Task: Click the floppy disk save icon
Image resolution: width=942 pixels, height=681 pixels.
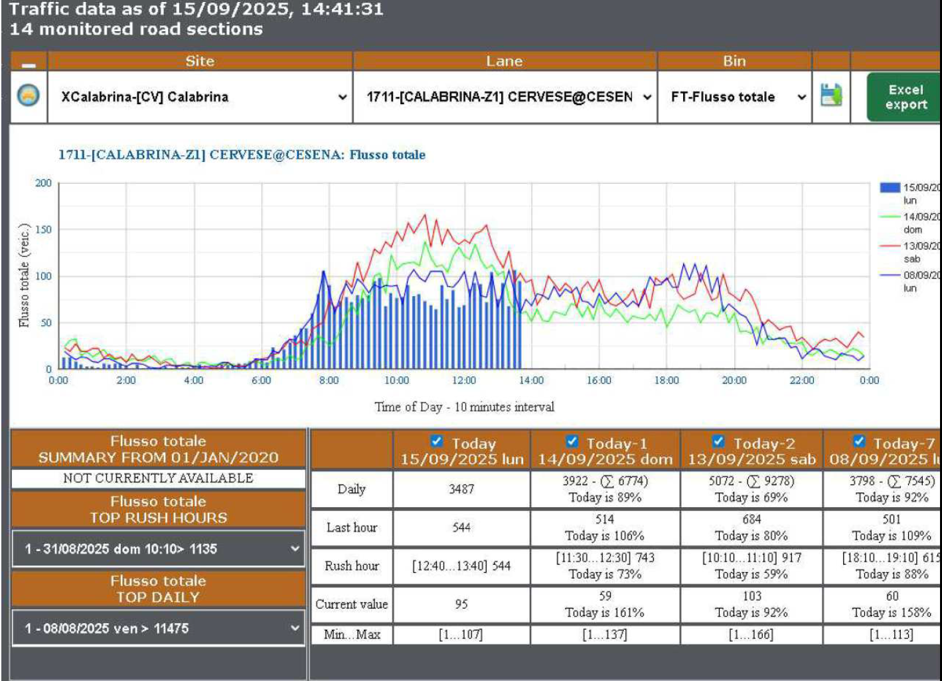Action: (x=831, y=96)
